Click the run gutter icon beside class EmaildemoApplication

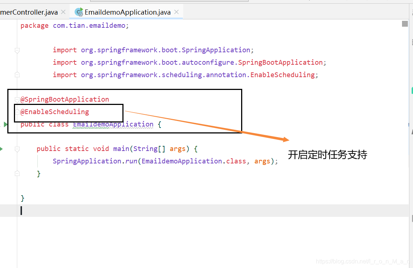click(x=5, y=124)
